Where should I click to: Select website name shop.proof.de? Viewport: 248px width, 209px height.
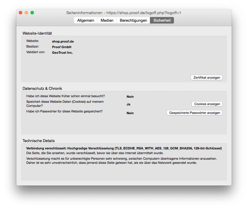coord(63,41)
